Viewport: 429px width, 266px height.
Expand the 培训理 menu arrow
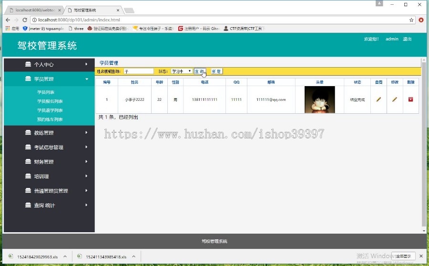coord(86,176)
